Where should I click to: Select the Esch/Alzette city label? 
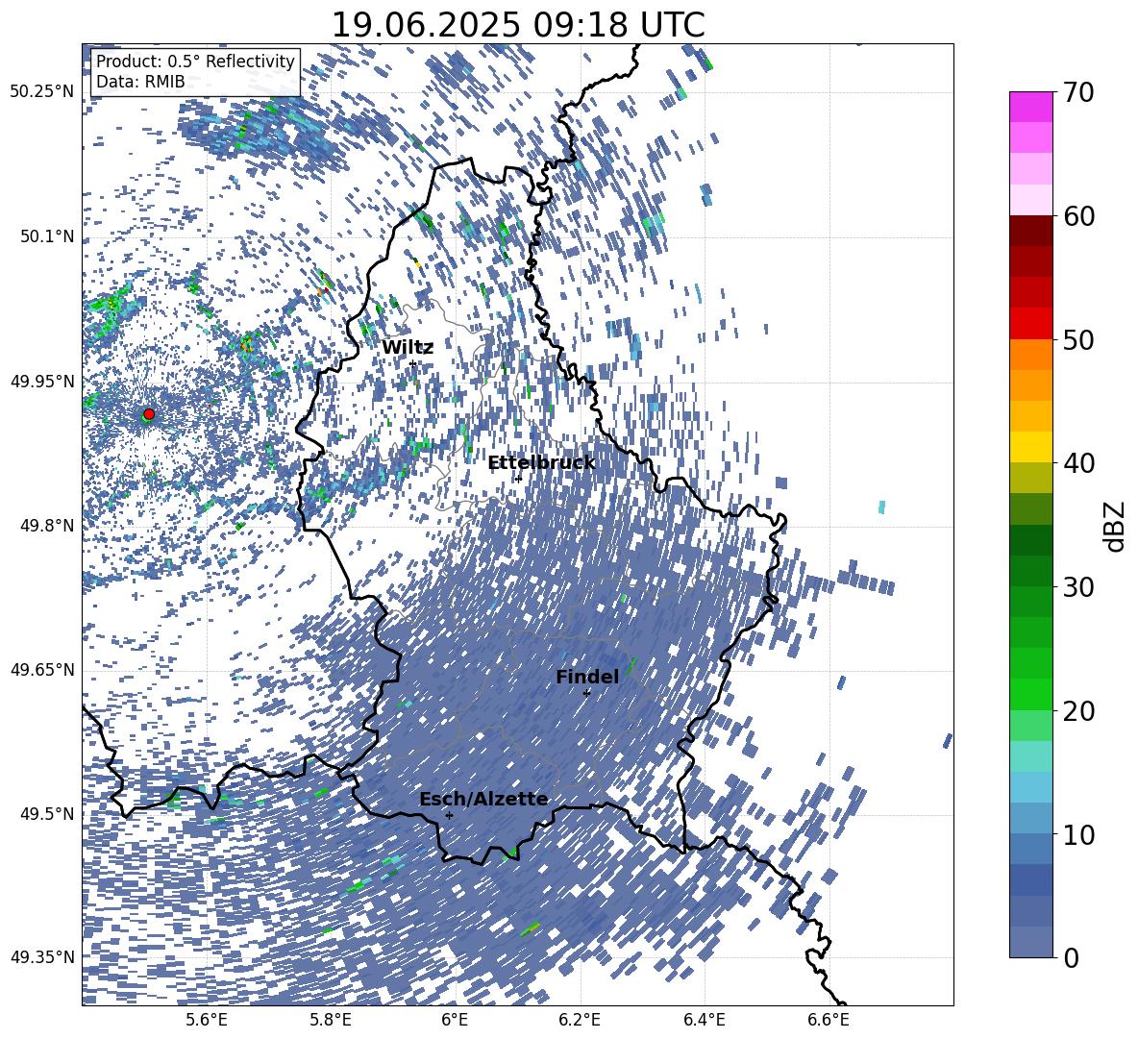pyautogui.click(x=483, y=799)
